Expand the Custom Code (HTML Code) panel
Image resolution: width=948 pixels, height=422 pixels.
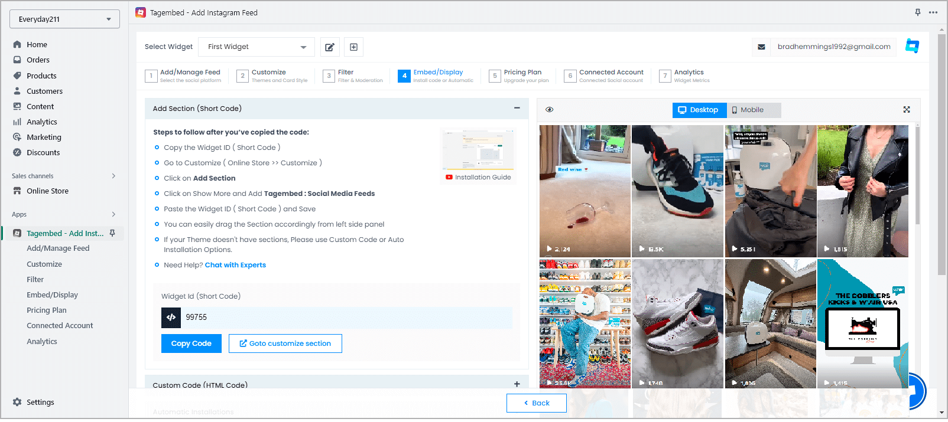pos(517,384)
